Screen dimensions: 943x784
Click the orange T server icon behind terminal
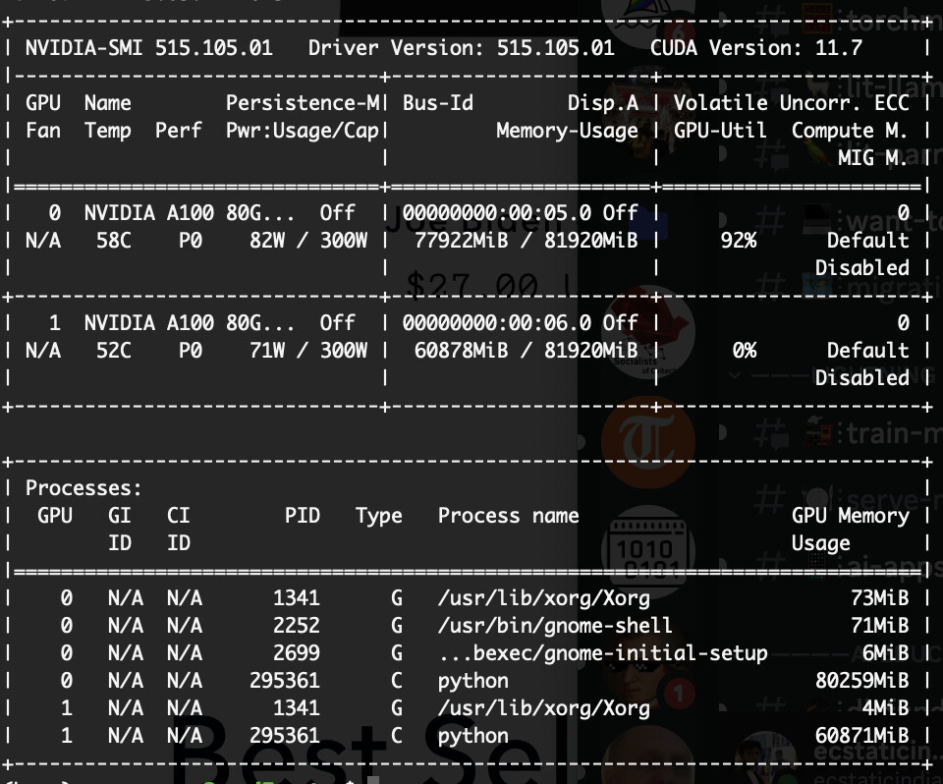[x=648, y=442]
